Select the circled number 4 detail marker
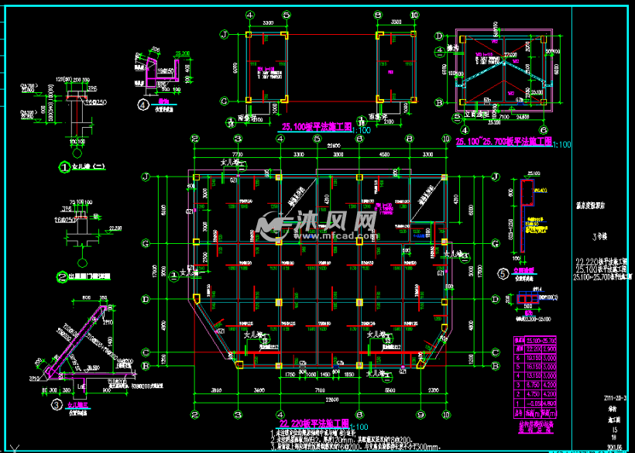Image resolution: width=635 pixels, height=453 pixels. pyautogui.click(x=142, y=105)
